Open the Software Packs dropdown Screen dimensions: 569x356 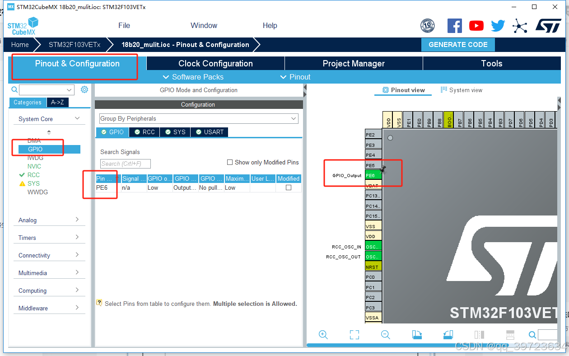tap(193, 77)
